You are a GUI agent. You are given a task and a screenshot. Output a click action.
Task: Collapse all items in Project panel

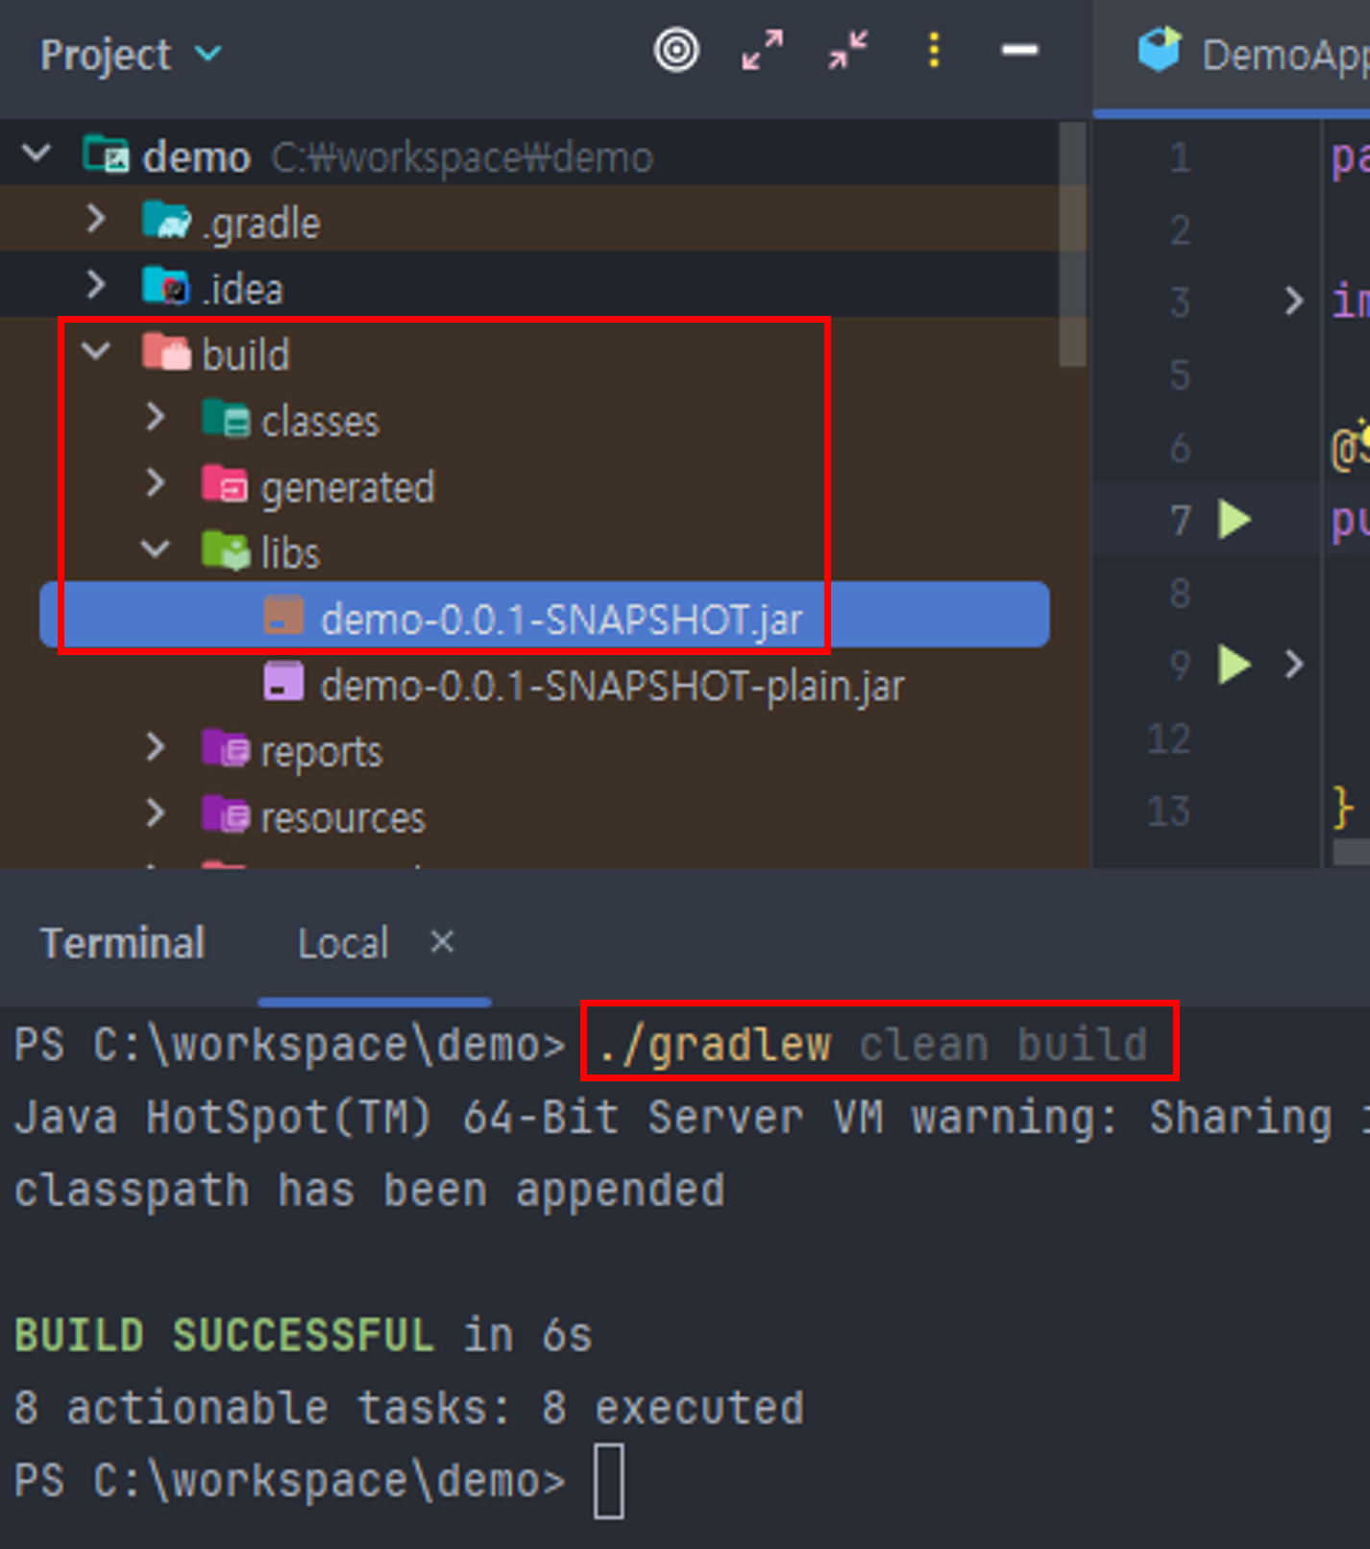tap(848, 50)
